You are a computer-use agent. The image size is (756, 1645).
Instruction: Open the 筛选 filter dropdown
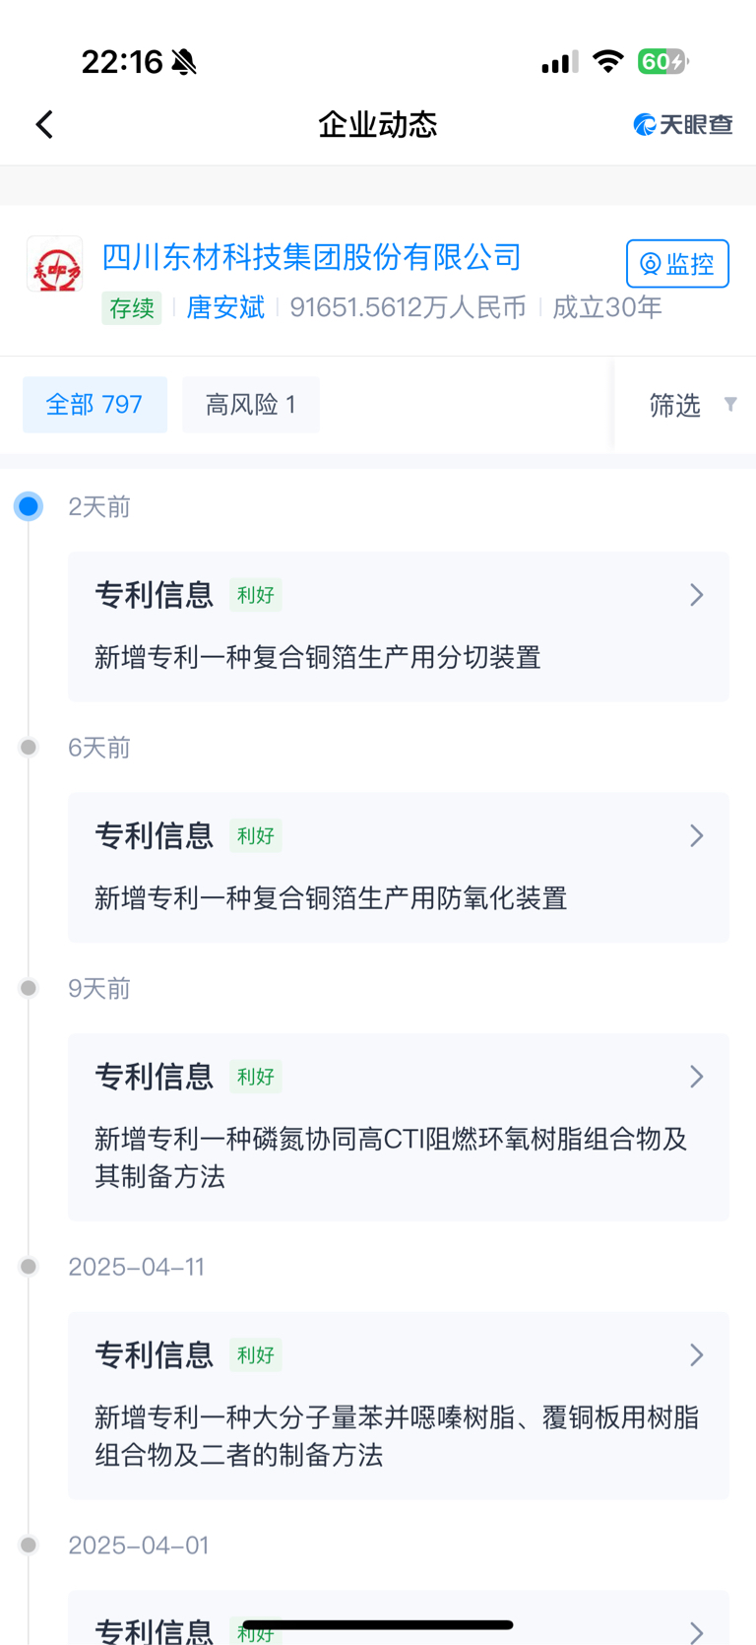(x=691, y=405)
